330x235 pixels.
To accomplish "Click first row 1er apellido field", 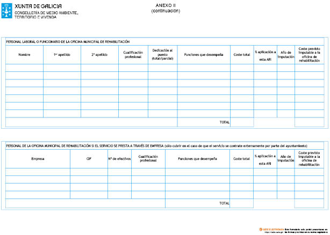I will pyautogui.click(x=62, y=68).
